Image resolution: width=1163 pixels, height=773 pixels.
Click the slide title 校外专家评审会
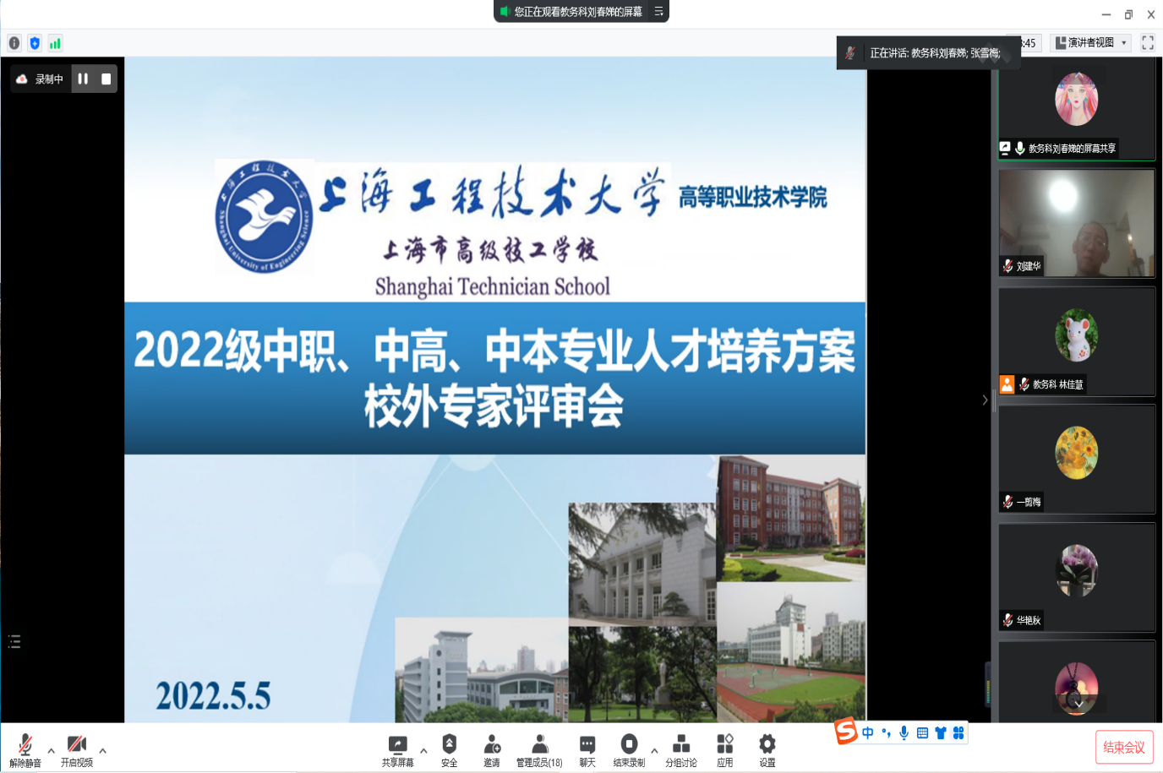click(x=494, y=406)
